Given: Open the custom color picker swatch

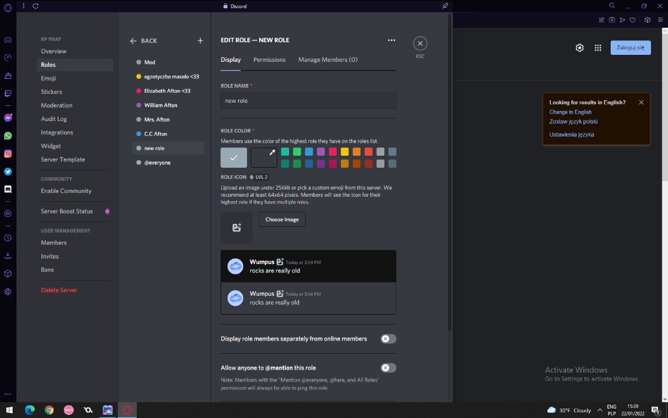Looking at the screenshot, I should (x=264, y=158).
